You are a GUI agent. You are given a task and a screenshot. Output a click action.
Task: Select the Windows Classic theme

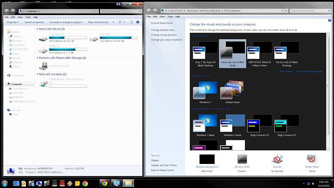pyautogui.click(x=232, y=125)
